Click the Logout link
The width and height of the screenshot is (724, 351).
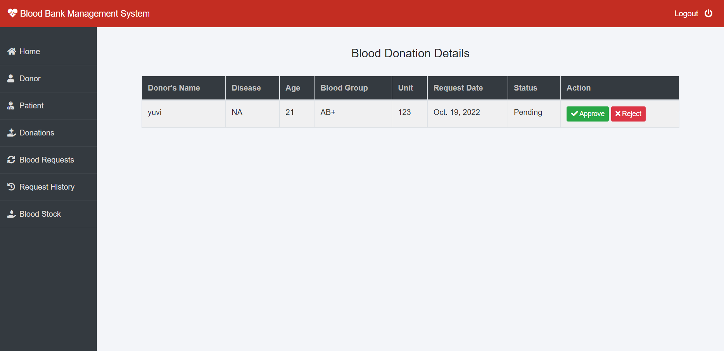(686, 14)
